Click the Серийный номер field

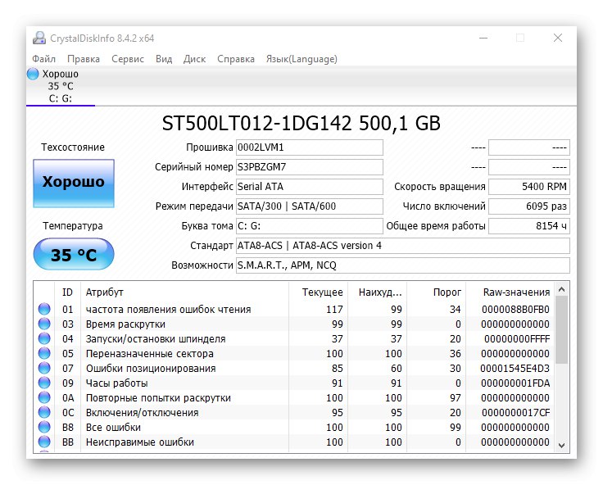(x=309, y=167)
